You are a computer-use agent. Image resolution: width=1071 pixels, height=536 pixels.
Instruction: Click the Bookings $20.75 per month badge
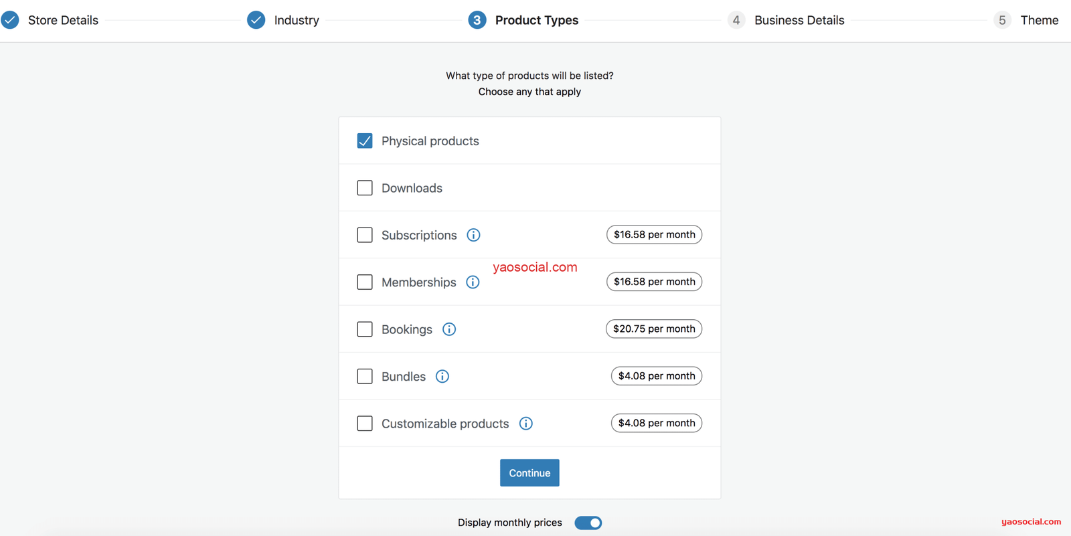[x=653, y=329]
